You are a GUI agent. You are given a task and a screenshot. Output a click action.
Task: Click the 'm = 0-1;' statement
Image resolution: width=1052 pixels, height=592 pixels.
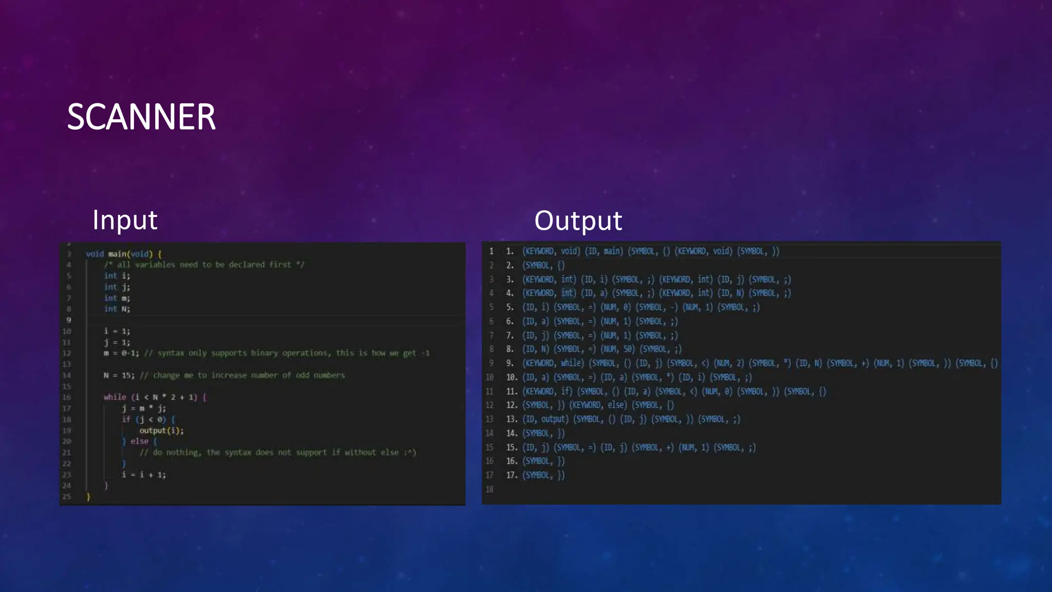[121, 353]
